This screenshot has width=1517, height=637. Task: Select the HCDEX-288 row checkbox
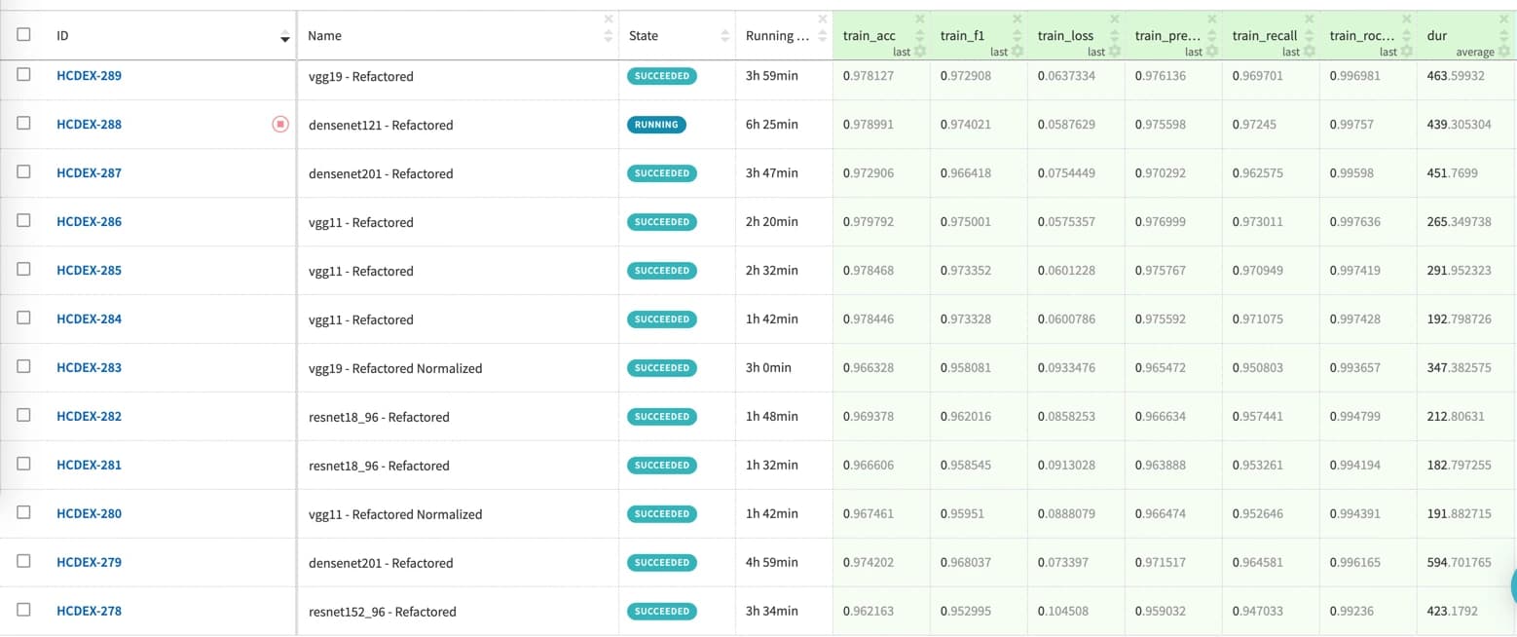click(24, 123)
